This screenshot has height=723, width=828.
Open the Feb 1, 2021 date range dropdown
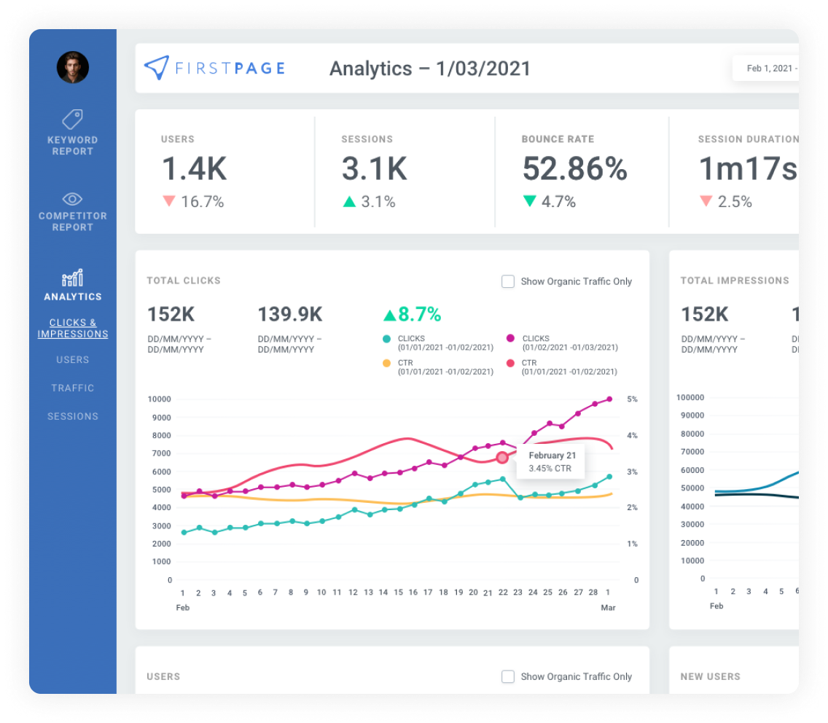[x=765, y=69]
